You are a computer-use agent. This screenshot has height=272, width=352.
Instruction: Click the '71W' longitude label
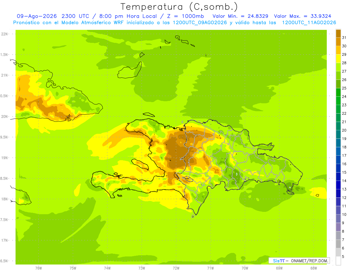(210, 268)
